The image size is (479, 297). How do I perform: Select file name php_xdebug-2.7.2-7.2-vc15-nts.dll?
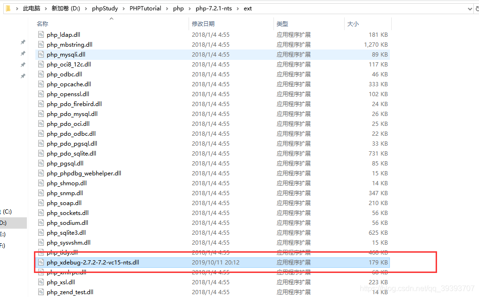(93, 262)
